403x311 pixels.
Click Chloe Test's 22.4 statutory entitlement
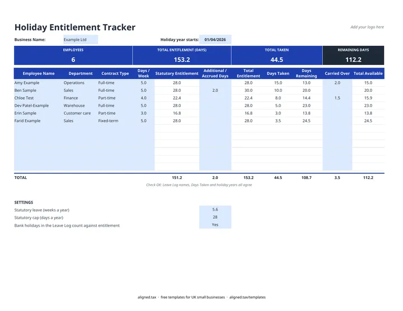[x=177, y=98]
